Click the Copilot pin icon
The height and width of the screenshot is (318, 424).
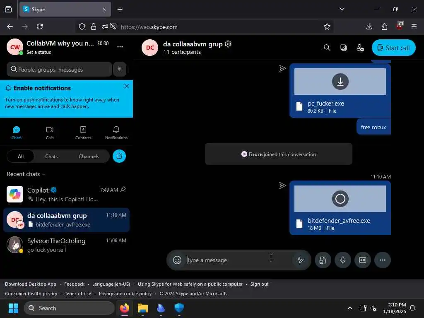[x=123, y=189]
